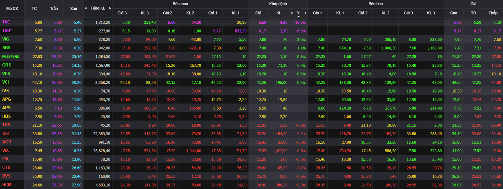Open the VCI stock symbol
Screen dimensions: 503x189
(5, 82)
